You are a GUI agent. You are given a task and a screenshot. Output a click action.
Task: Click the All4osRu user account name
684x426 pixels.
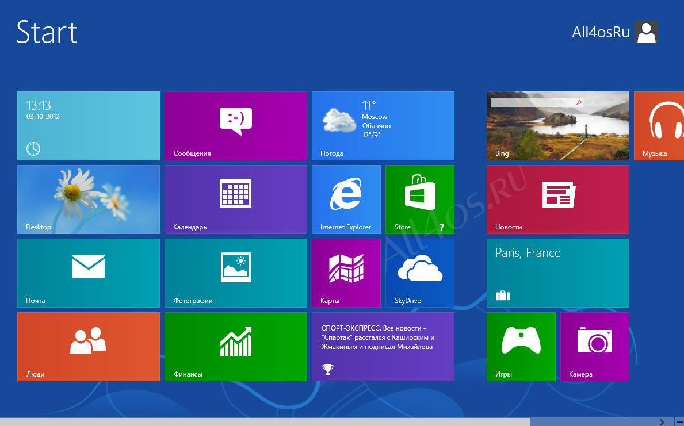(x=601, y=32)
